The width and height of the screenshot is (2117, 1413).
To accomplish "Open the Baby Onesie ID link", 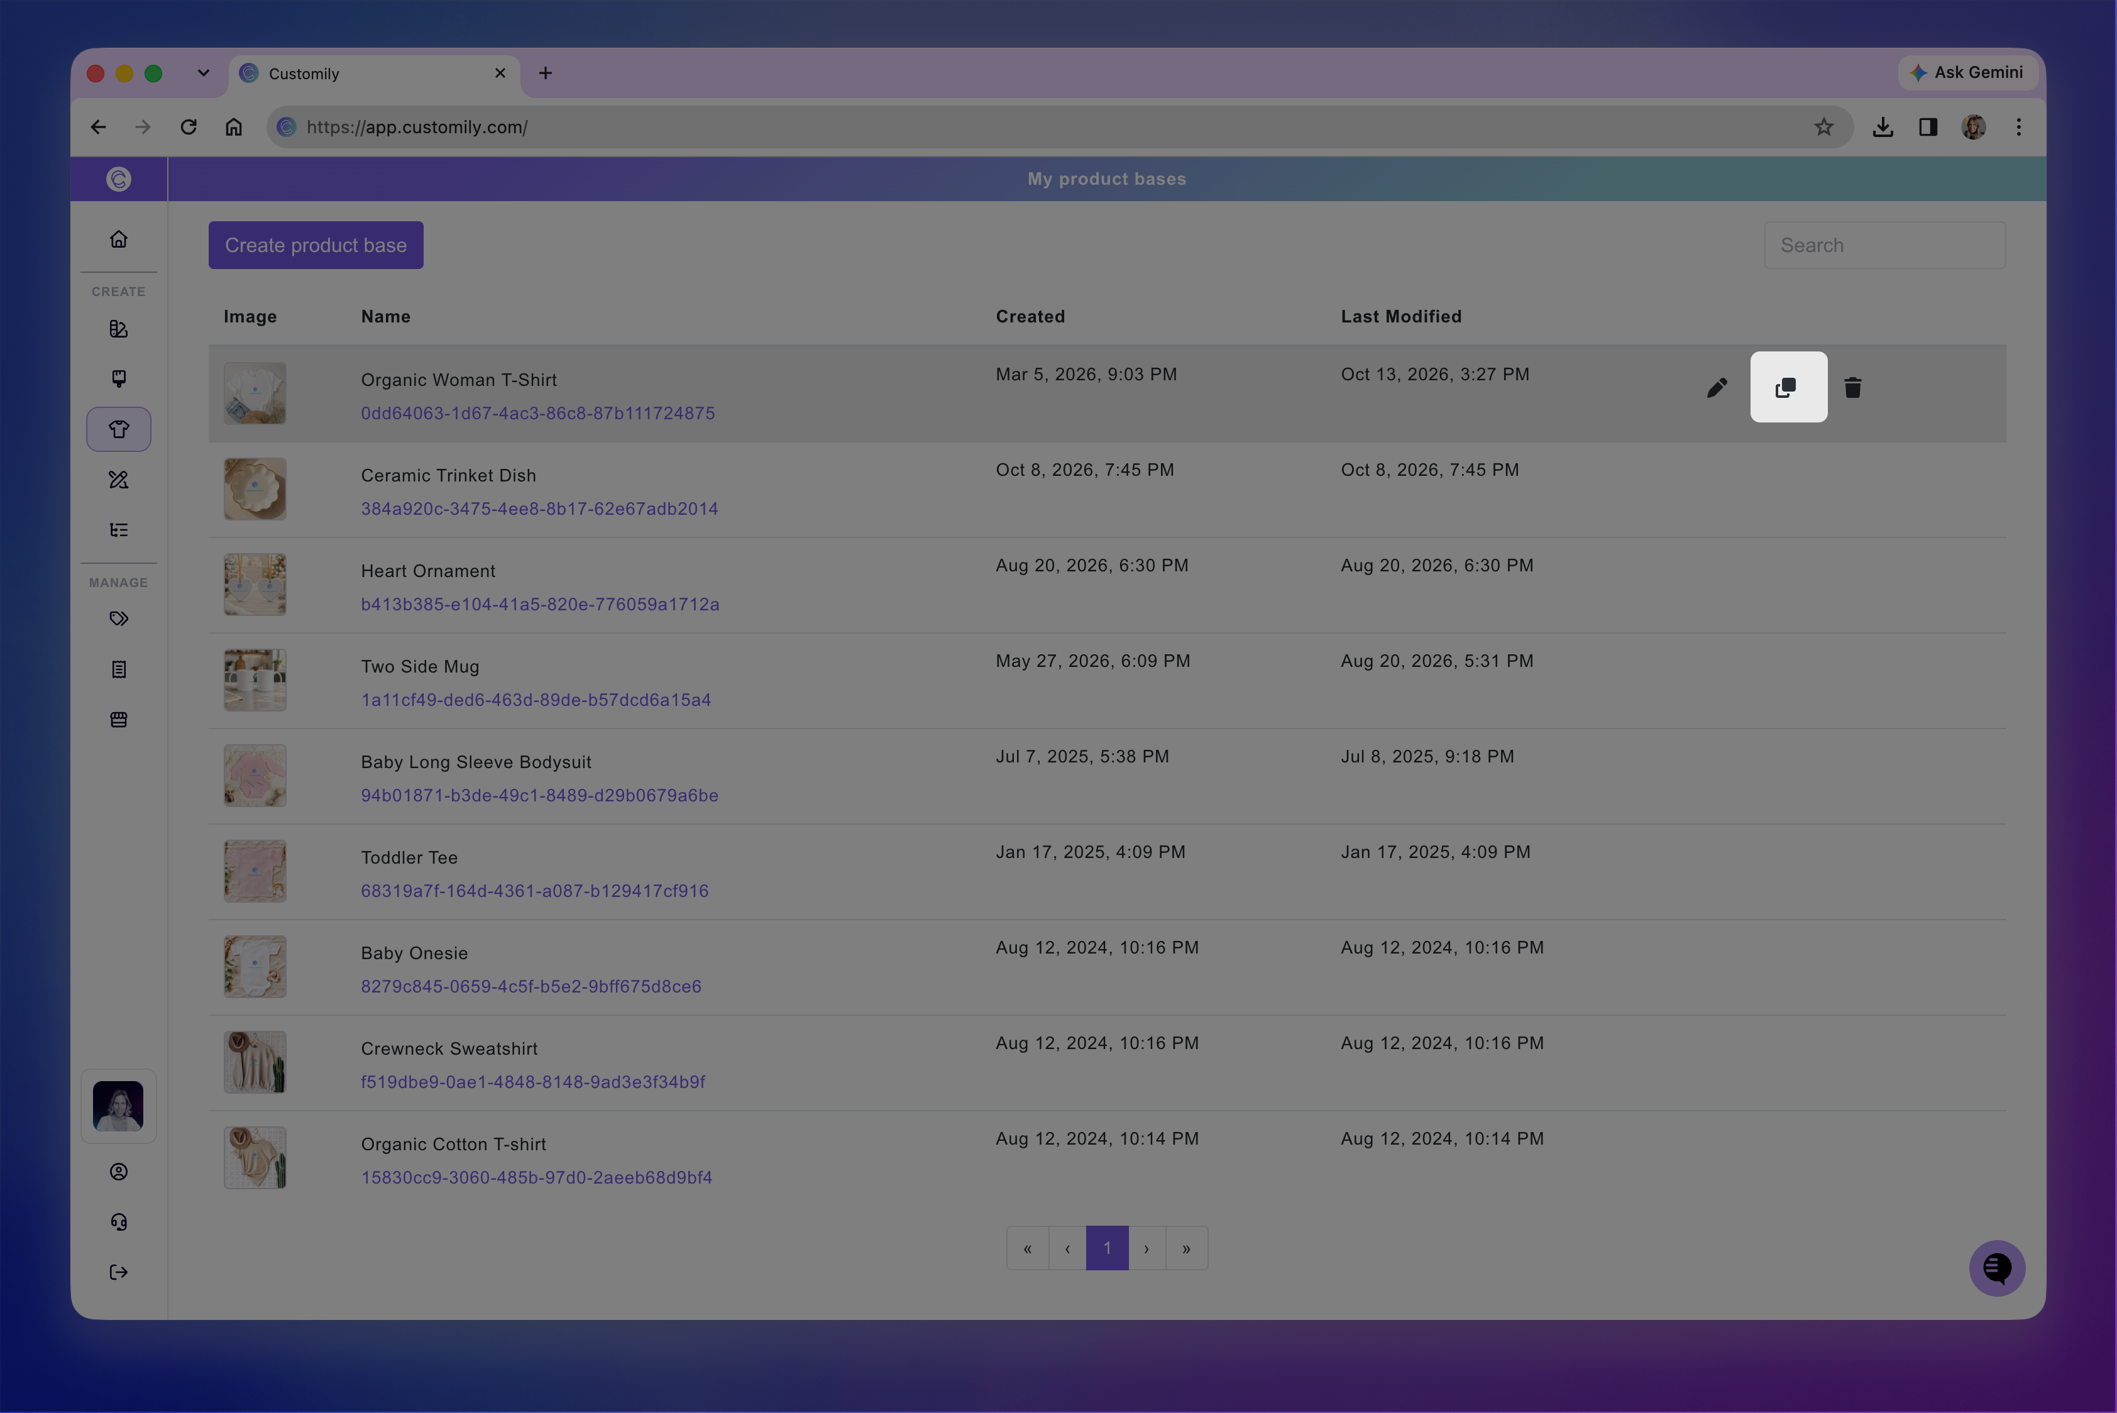I will coord(531,986).
